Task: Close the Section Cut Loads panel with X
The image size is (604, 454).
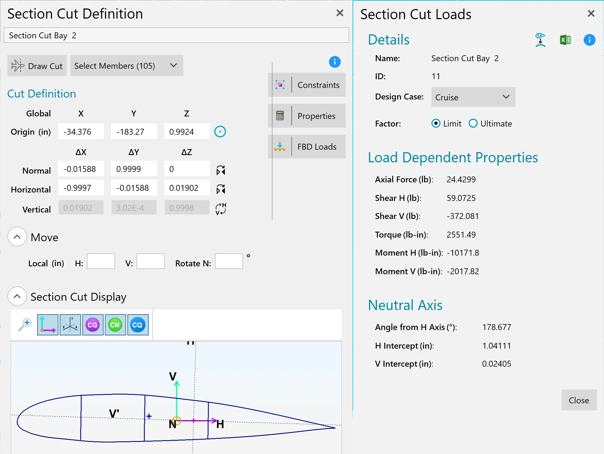Action: (591, 13)
